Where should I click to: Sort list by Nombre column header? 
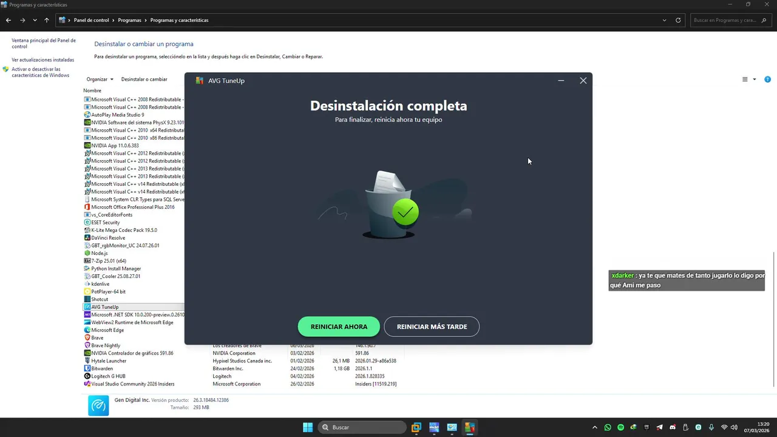(92, 90)
